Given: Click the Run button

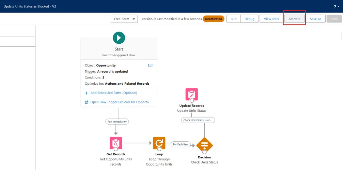Looking at the screenshot, I should pyautogui.click(x=233, y=19).
